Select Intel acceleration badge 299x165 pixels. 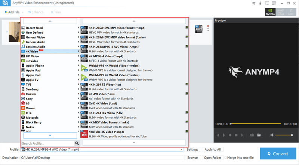(x=281, y=12)
